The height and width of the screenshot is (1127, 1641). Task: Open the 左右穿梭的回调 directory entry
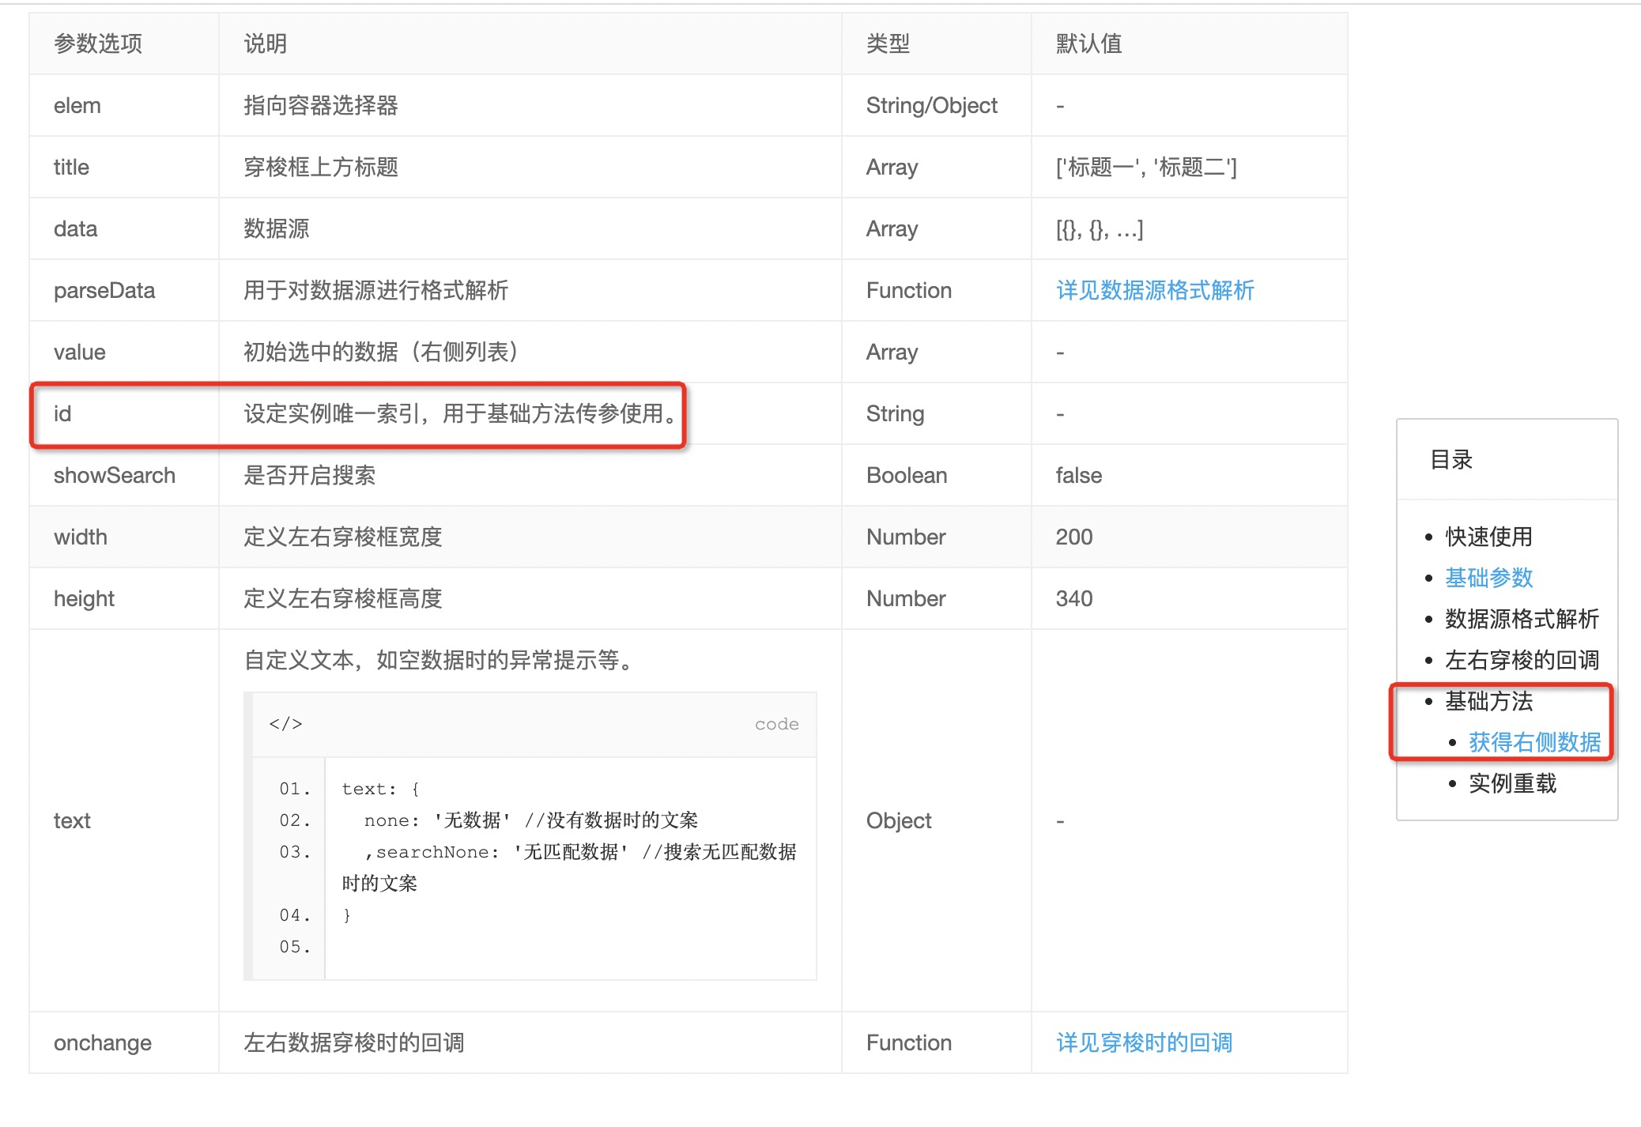pos(1522,660)
